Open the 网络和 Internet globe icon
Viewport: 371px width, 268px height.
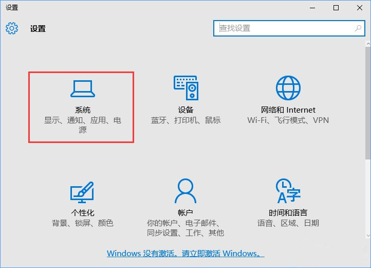pos(288,88)
